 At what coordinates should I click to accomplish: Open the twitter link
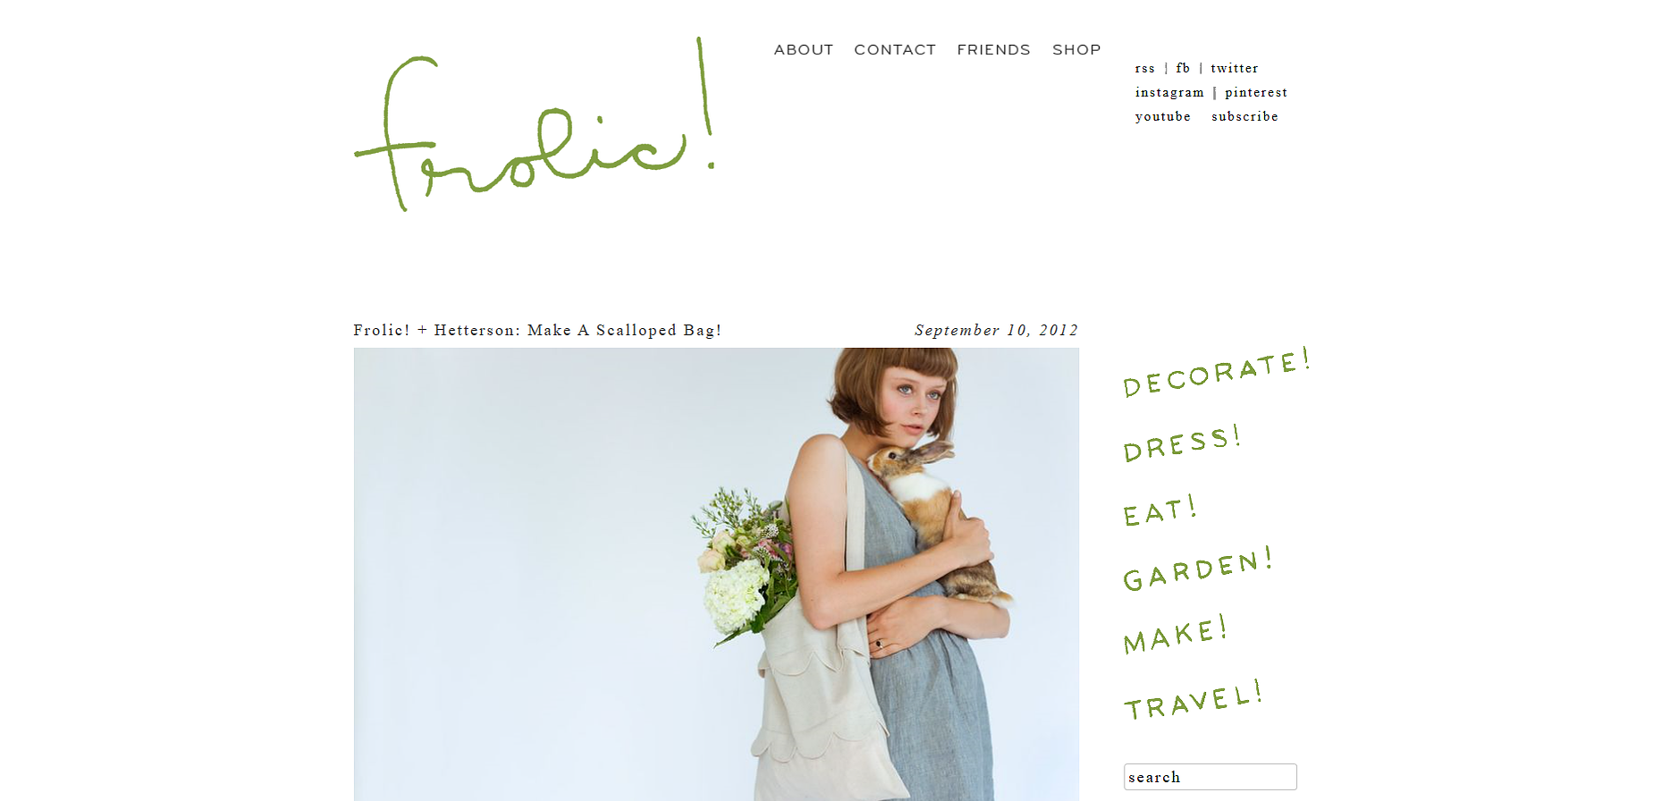[x=1235, y=68]
